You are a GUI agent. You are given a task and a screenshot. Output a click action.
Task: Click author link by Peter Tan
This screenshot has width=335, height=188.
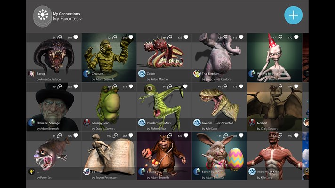coord(44,178)
